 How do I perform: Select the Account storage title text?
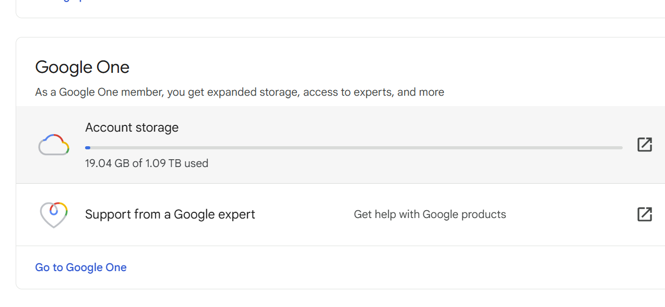click(132, 127)
